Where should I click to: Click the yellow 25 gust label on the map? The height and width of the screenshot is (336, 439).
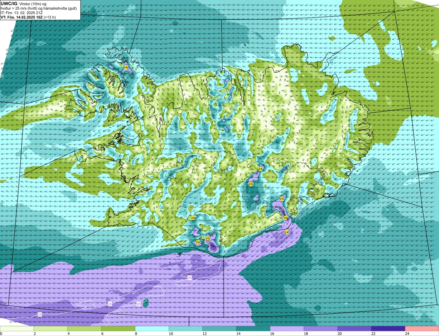coord(251,184)
